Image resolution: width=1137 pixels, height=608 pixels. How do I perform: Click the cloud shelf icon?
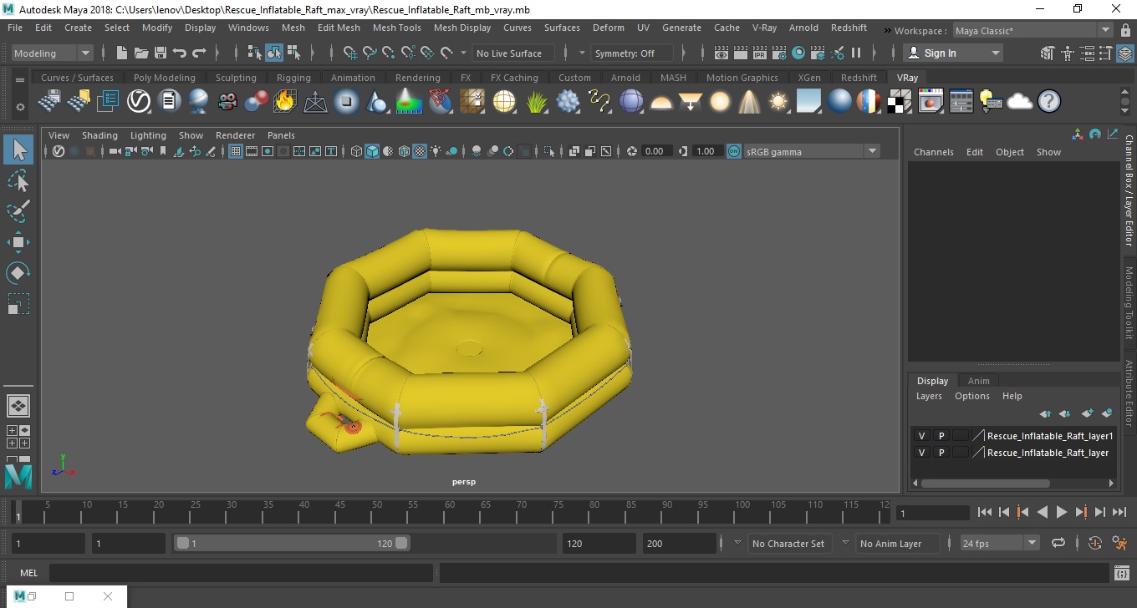coord(1020,102)
